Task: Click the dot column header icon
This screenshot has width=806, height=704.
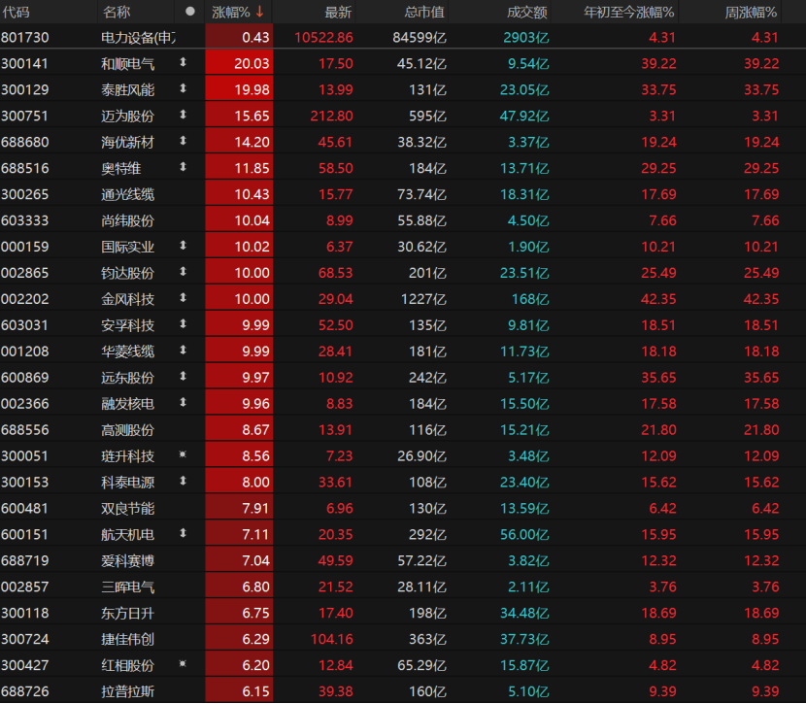Action: pos(189,12)
